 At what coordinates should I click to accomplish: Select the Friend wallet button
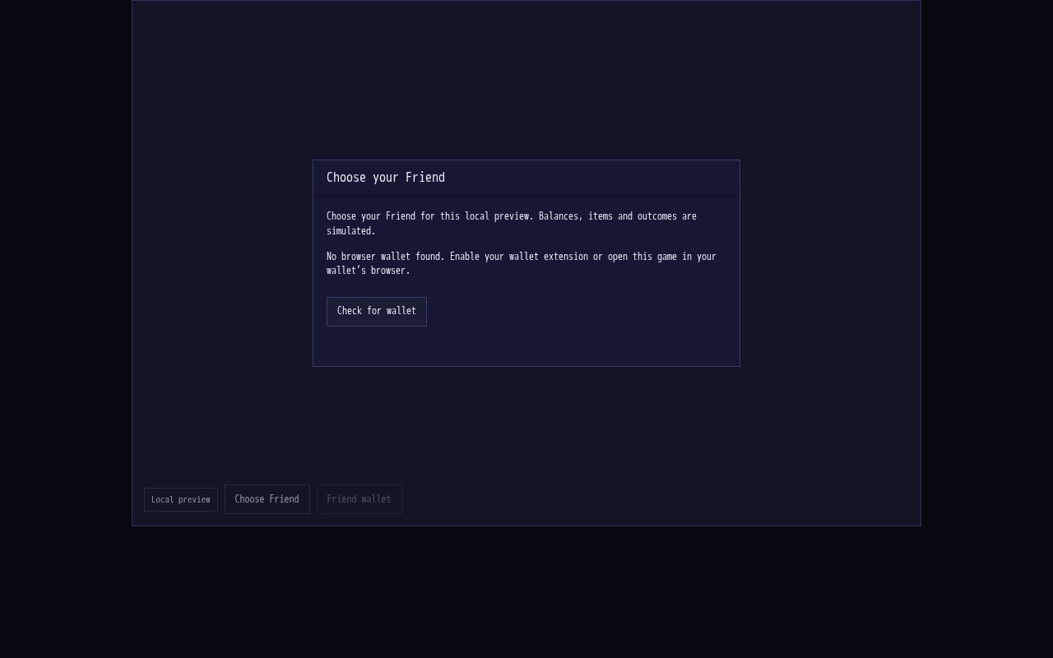point(360,499)
